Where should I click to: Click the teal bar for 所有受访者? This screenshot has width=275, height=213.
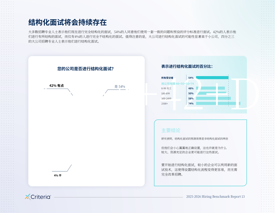coord(212,78)
